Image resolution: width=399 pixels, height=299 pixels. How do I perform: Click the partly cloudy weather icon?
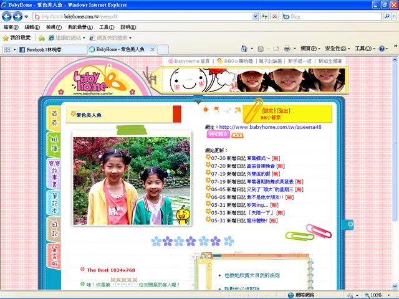coord(216,110)
